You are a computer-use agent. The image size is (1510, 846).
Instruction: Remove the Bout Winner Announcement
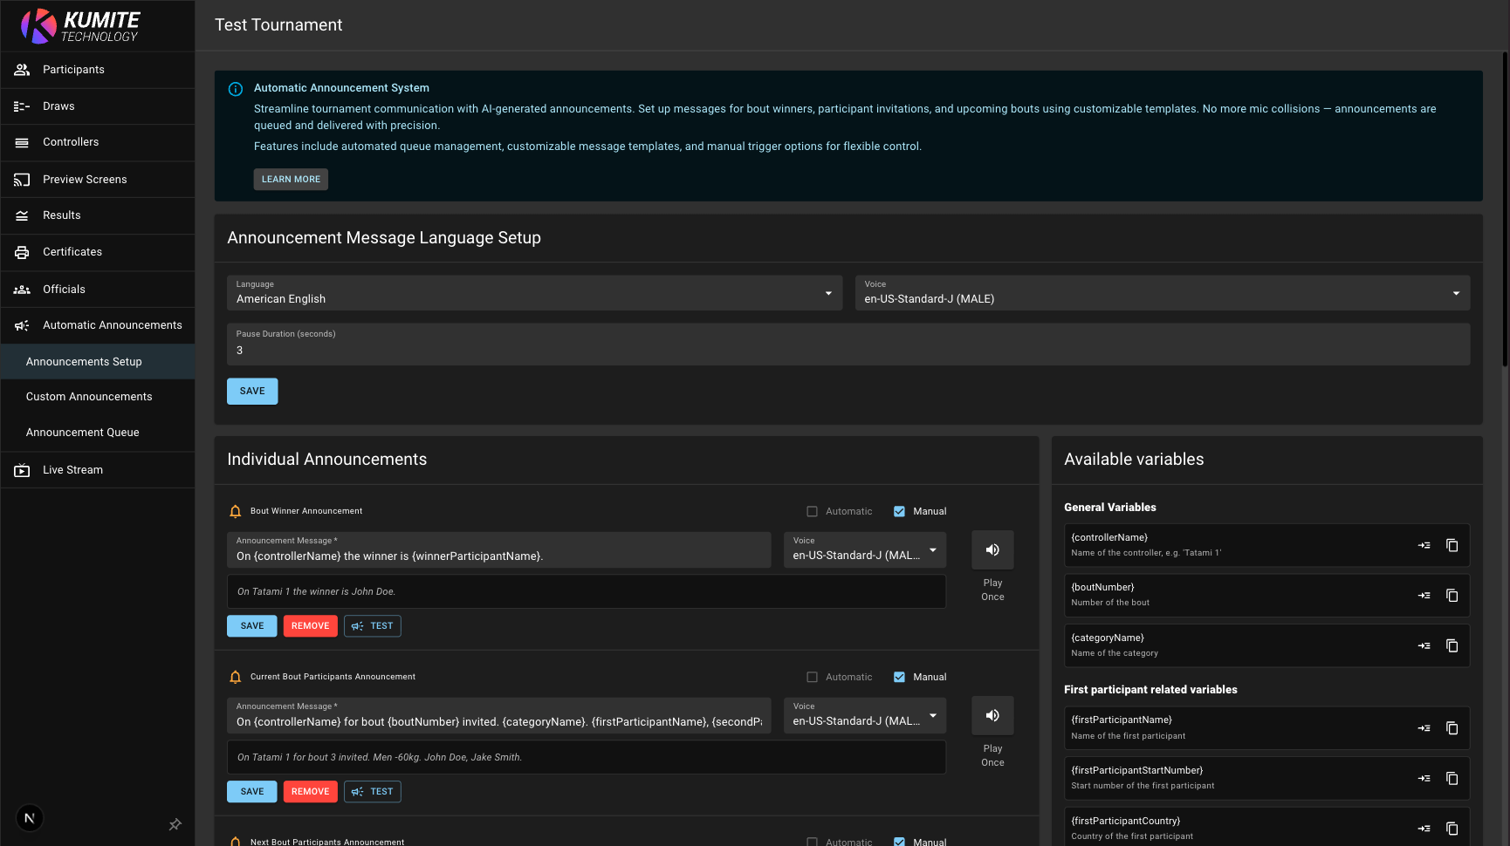310,626
